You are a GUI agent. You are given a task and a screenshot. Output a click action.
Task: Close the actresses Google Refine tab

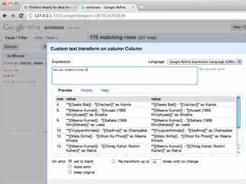pos(133,7)
